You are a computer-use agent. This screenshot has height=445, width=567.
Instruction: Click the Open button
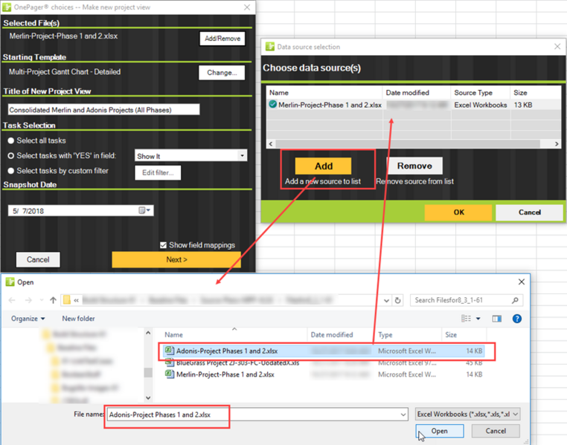[439, 431]
